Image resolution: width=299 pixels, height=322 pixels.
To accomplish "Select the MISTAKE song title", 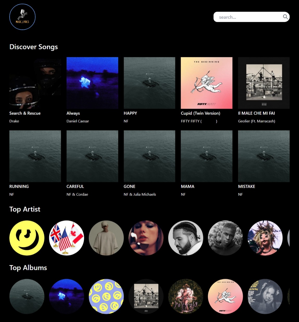I will (247, 186).
